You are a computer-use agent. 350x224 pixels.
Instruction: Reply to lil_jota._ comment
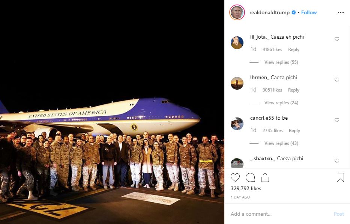(293, 50)
